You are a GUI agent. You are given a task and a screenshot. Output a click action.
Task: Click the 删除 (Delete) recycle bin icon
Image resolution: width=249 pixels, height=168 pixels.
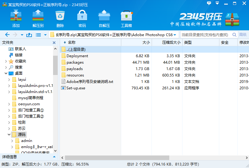(60, 19)
